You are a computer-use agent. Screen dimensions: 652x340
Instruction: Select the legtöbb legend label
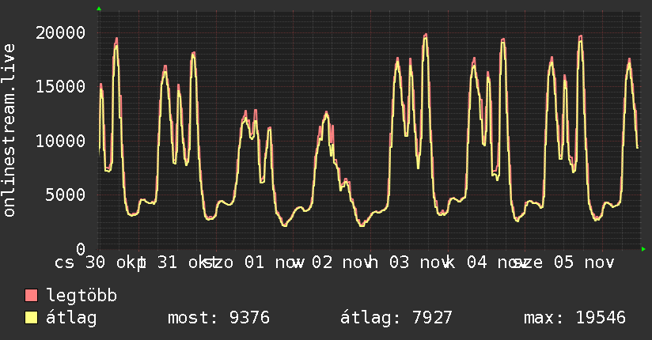pos(81,296)
